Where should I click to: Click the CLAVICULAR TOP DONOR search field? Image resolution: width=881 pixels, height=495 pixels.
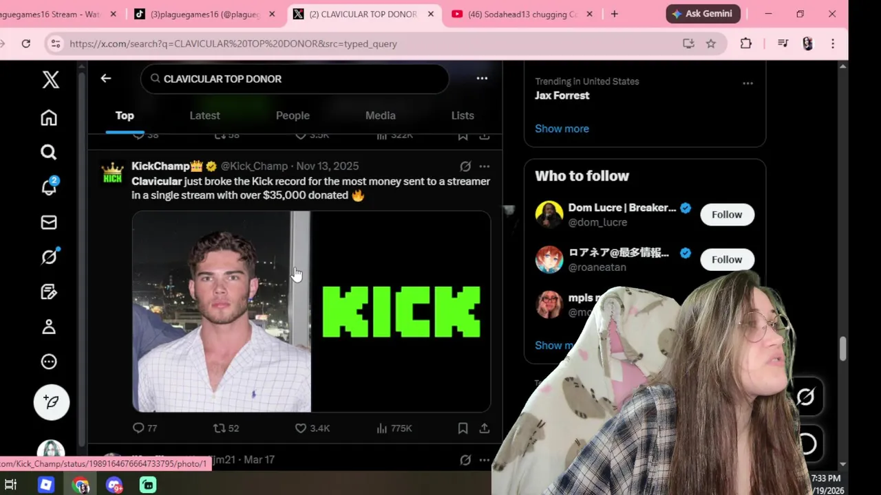pyautogui.click(x=295, y=79)
